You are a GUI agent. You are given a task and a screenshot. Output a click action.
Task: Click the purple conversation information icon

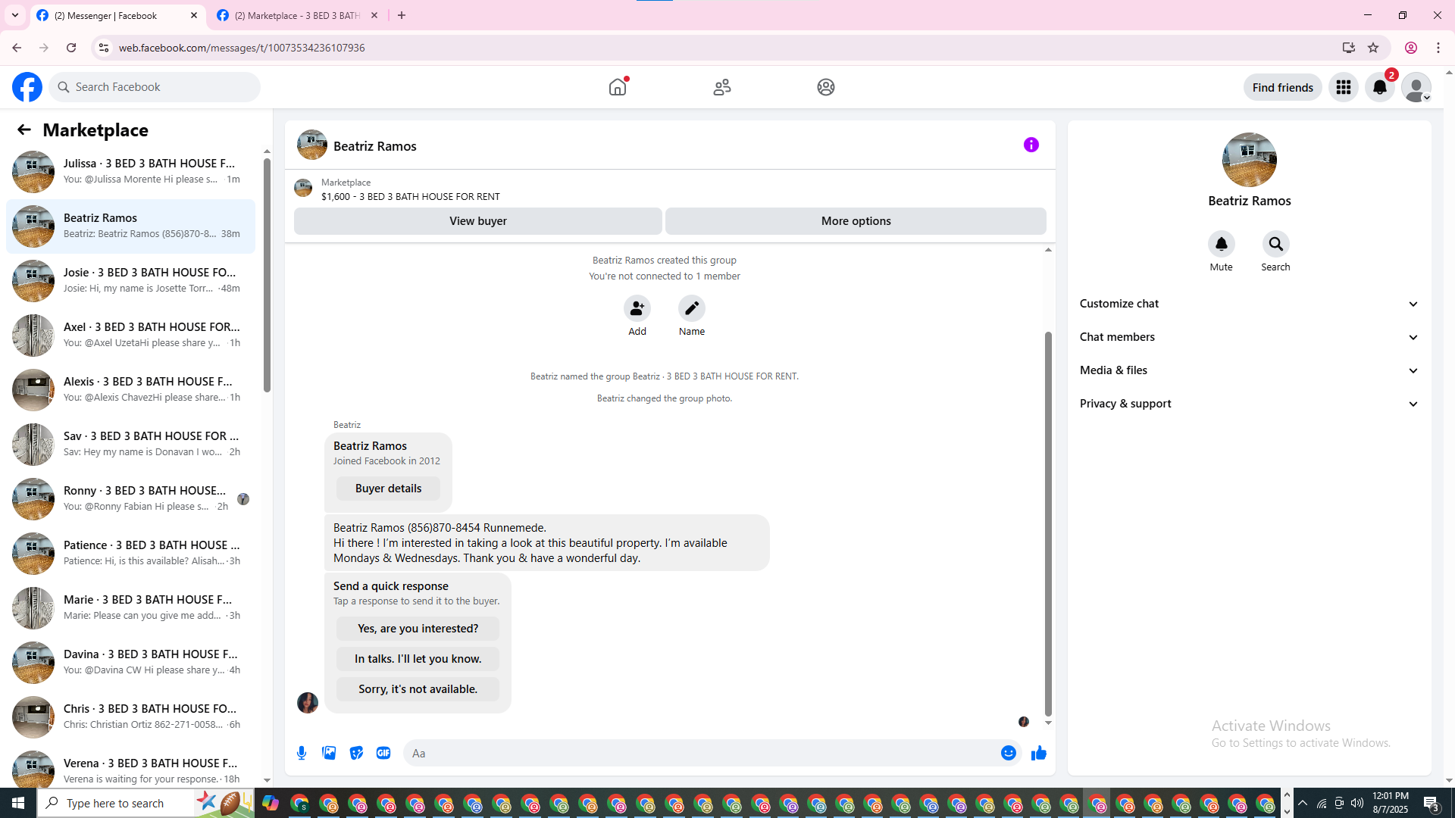pyautogui.click(x=1031, y=145)
